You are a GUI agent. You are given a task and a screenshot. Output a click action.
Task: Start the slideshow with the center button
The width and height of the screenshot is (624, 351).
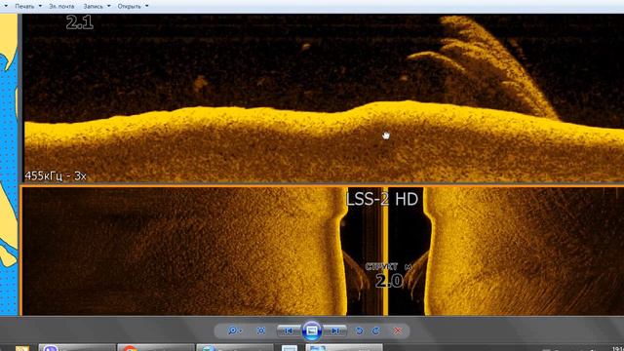(312, 331)
